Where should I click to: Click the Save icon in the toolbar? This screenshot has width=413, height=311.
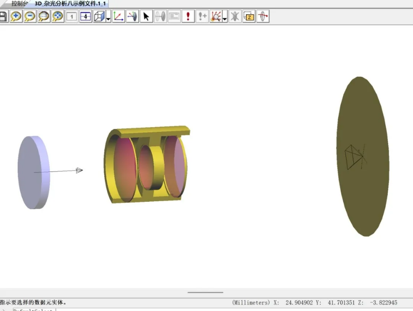pos(3,17)
